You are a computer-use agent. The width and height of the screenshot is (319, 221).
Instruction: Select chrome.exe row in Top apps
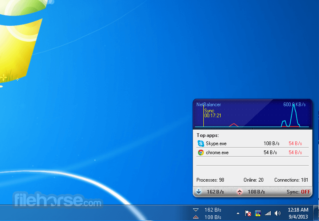253,153
